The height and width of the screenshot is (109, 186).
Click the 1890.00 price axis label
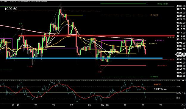181,73
